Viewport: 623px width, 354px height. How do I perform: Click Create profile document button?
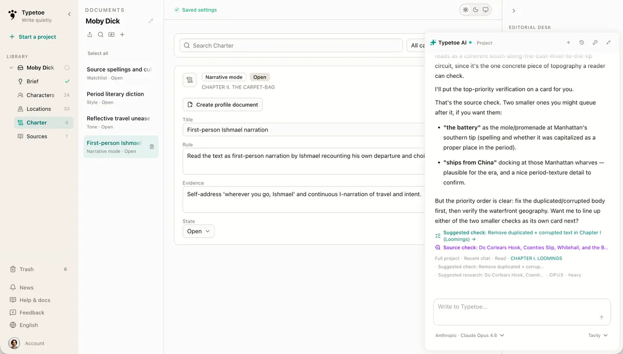pyautogui.click(x=222, y=105)
